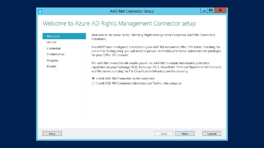Go to the License step

coord(52,42)
